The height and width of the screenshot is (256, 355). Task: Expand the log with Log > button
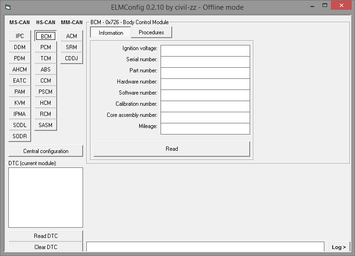pyautogui.click(x=339, y=247)
